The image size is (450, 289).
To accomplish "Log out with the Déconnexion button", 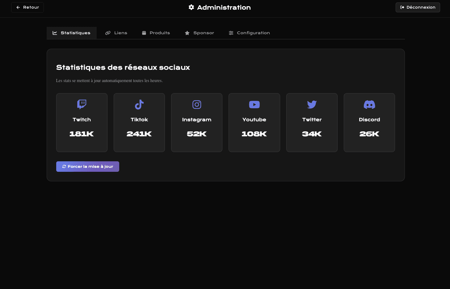I will 418,7.
